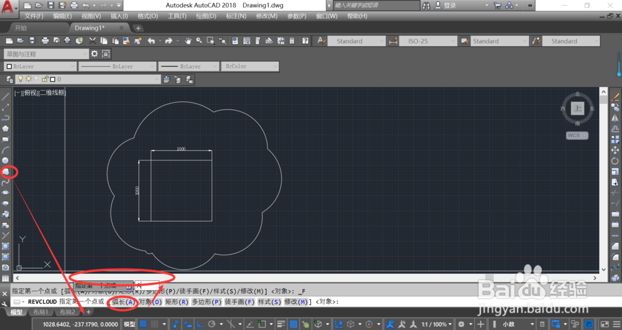Toggle Lineweight display in status bar
This screenshot has height=330, width=622.
coord(281,324)
